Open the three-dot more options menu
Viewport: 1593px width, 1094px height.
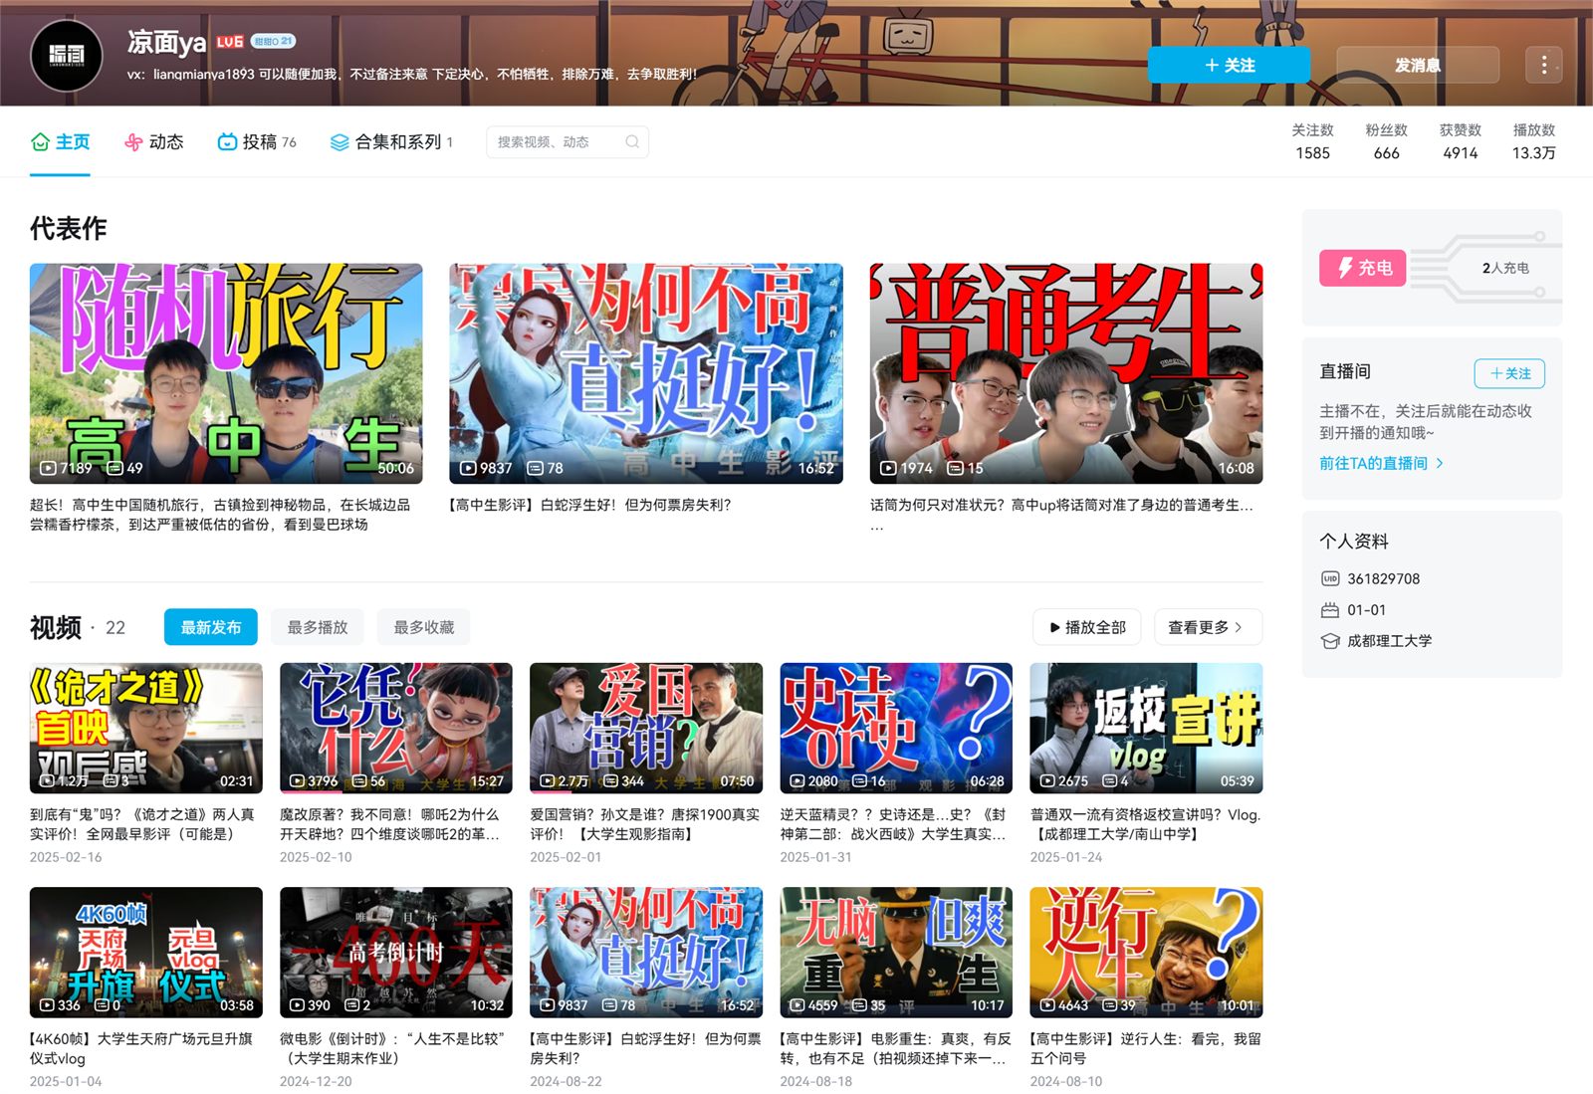click(1543, 65)
